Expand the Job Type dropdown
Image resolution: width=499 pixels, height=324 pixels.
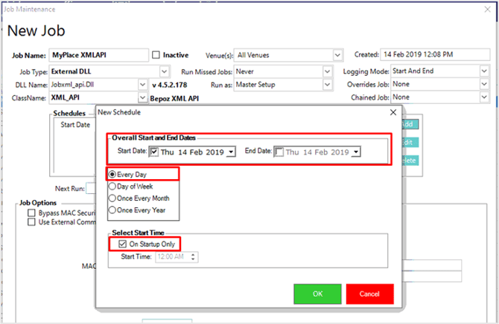click(144, 71)
